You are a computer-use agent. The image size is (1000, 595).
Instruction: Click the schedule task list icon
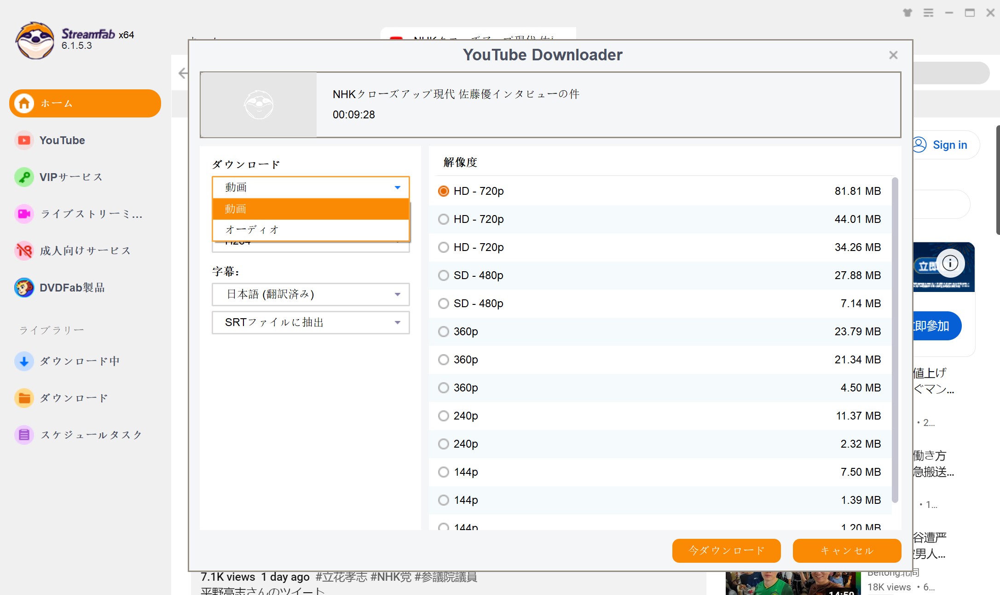(x=24, y=435)
